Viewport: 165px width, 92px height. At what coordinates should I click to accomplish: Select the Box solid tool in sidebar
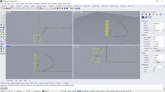point(1,27)
